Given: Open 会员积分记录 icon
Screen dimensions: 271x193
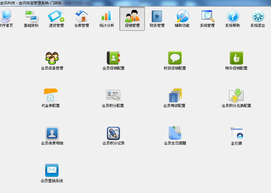Looking at the screenshot, I should [x=113, y=133].
